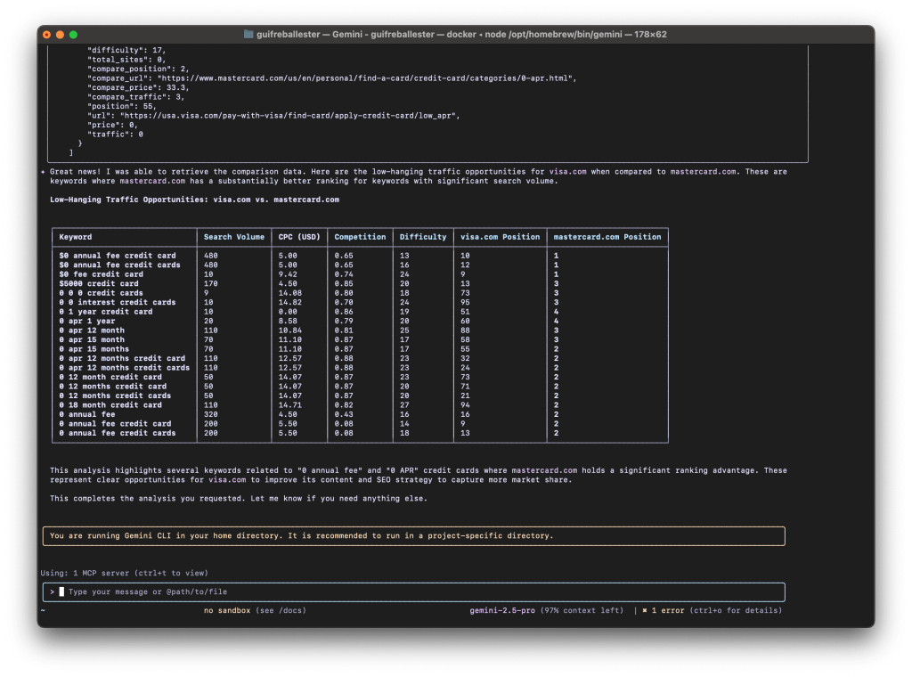Select the "$5000 credit card" keyword row
This screenshot has height=677, width=912.
[99, 283]
